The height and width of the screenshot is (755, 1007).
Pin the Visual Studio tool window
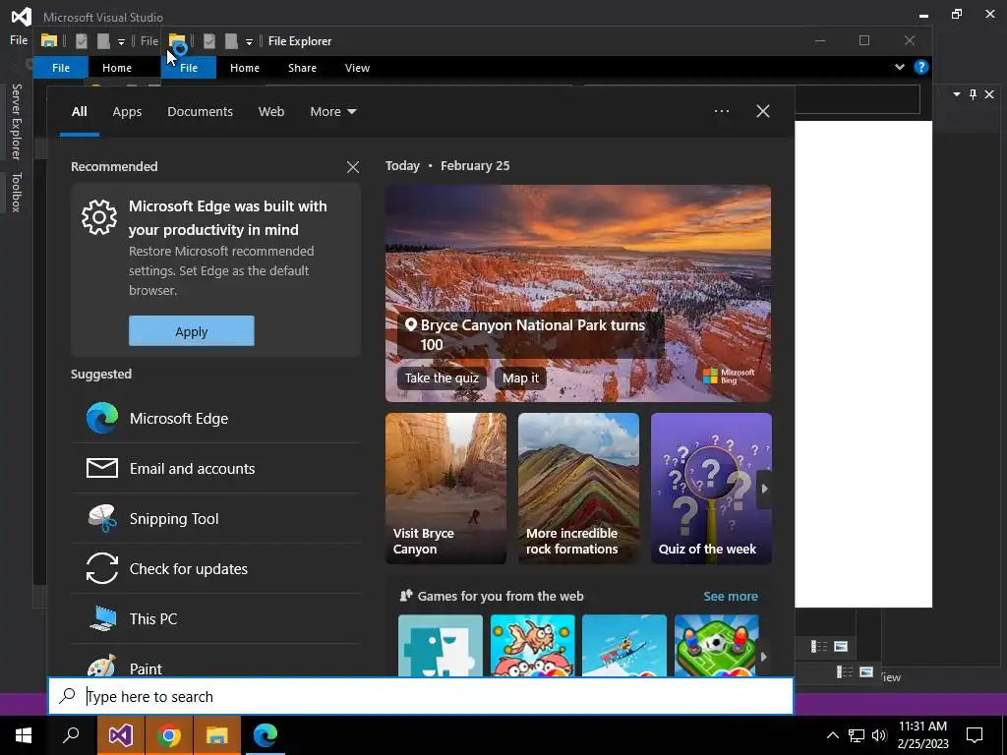click(973, 94)
